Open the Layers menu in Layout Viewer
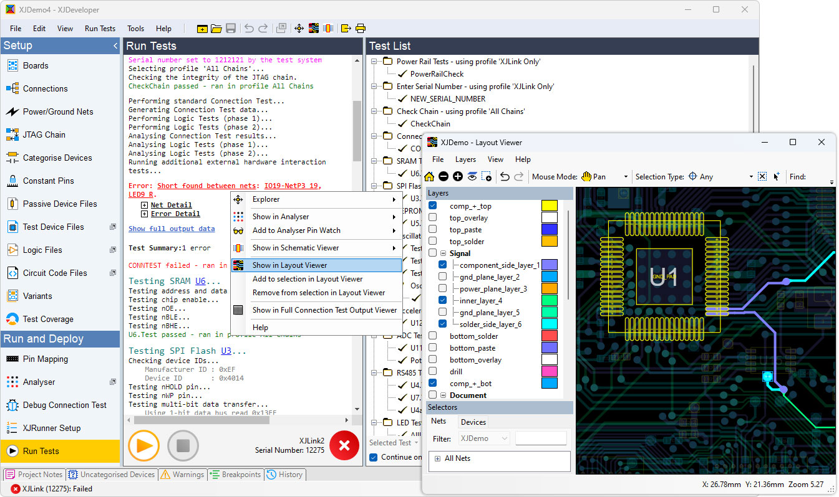 coord(465,159)
